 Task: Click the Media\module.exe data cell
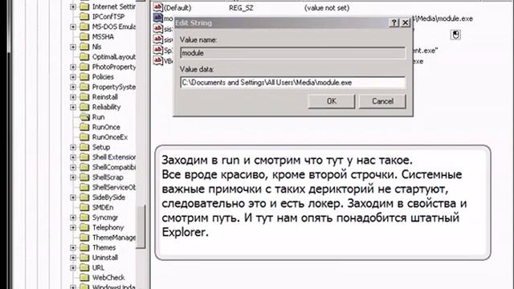pos(443,18)
